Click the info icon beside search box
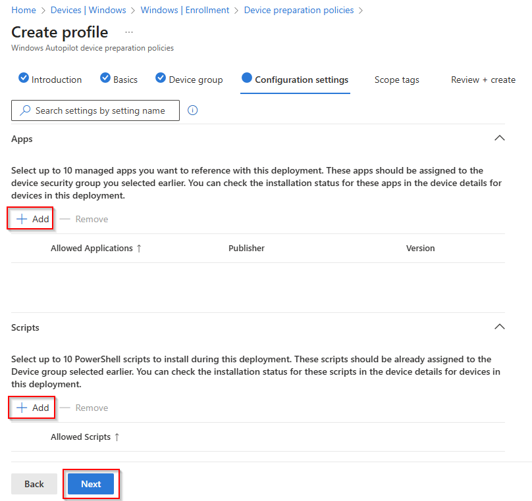This screenshot has height=501, width=532. click(x=193, y=110)
